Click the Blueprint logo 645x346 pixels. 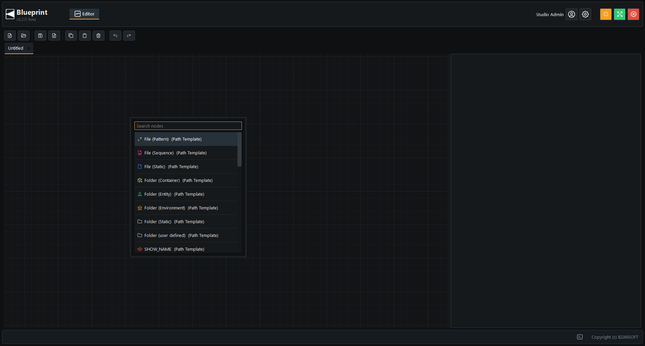(x=10, y=14)
